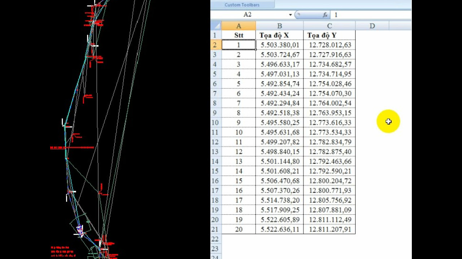
Task: Click the Tọa độ Y header cell
Action: tap(329, 35)
